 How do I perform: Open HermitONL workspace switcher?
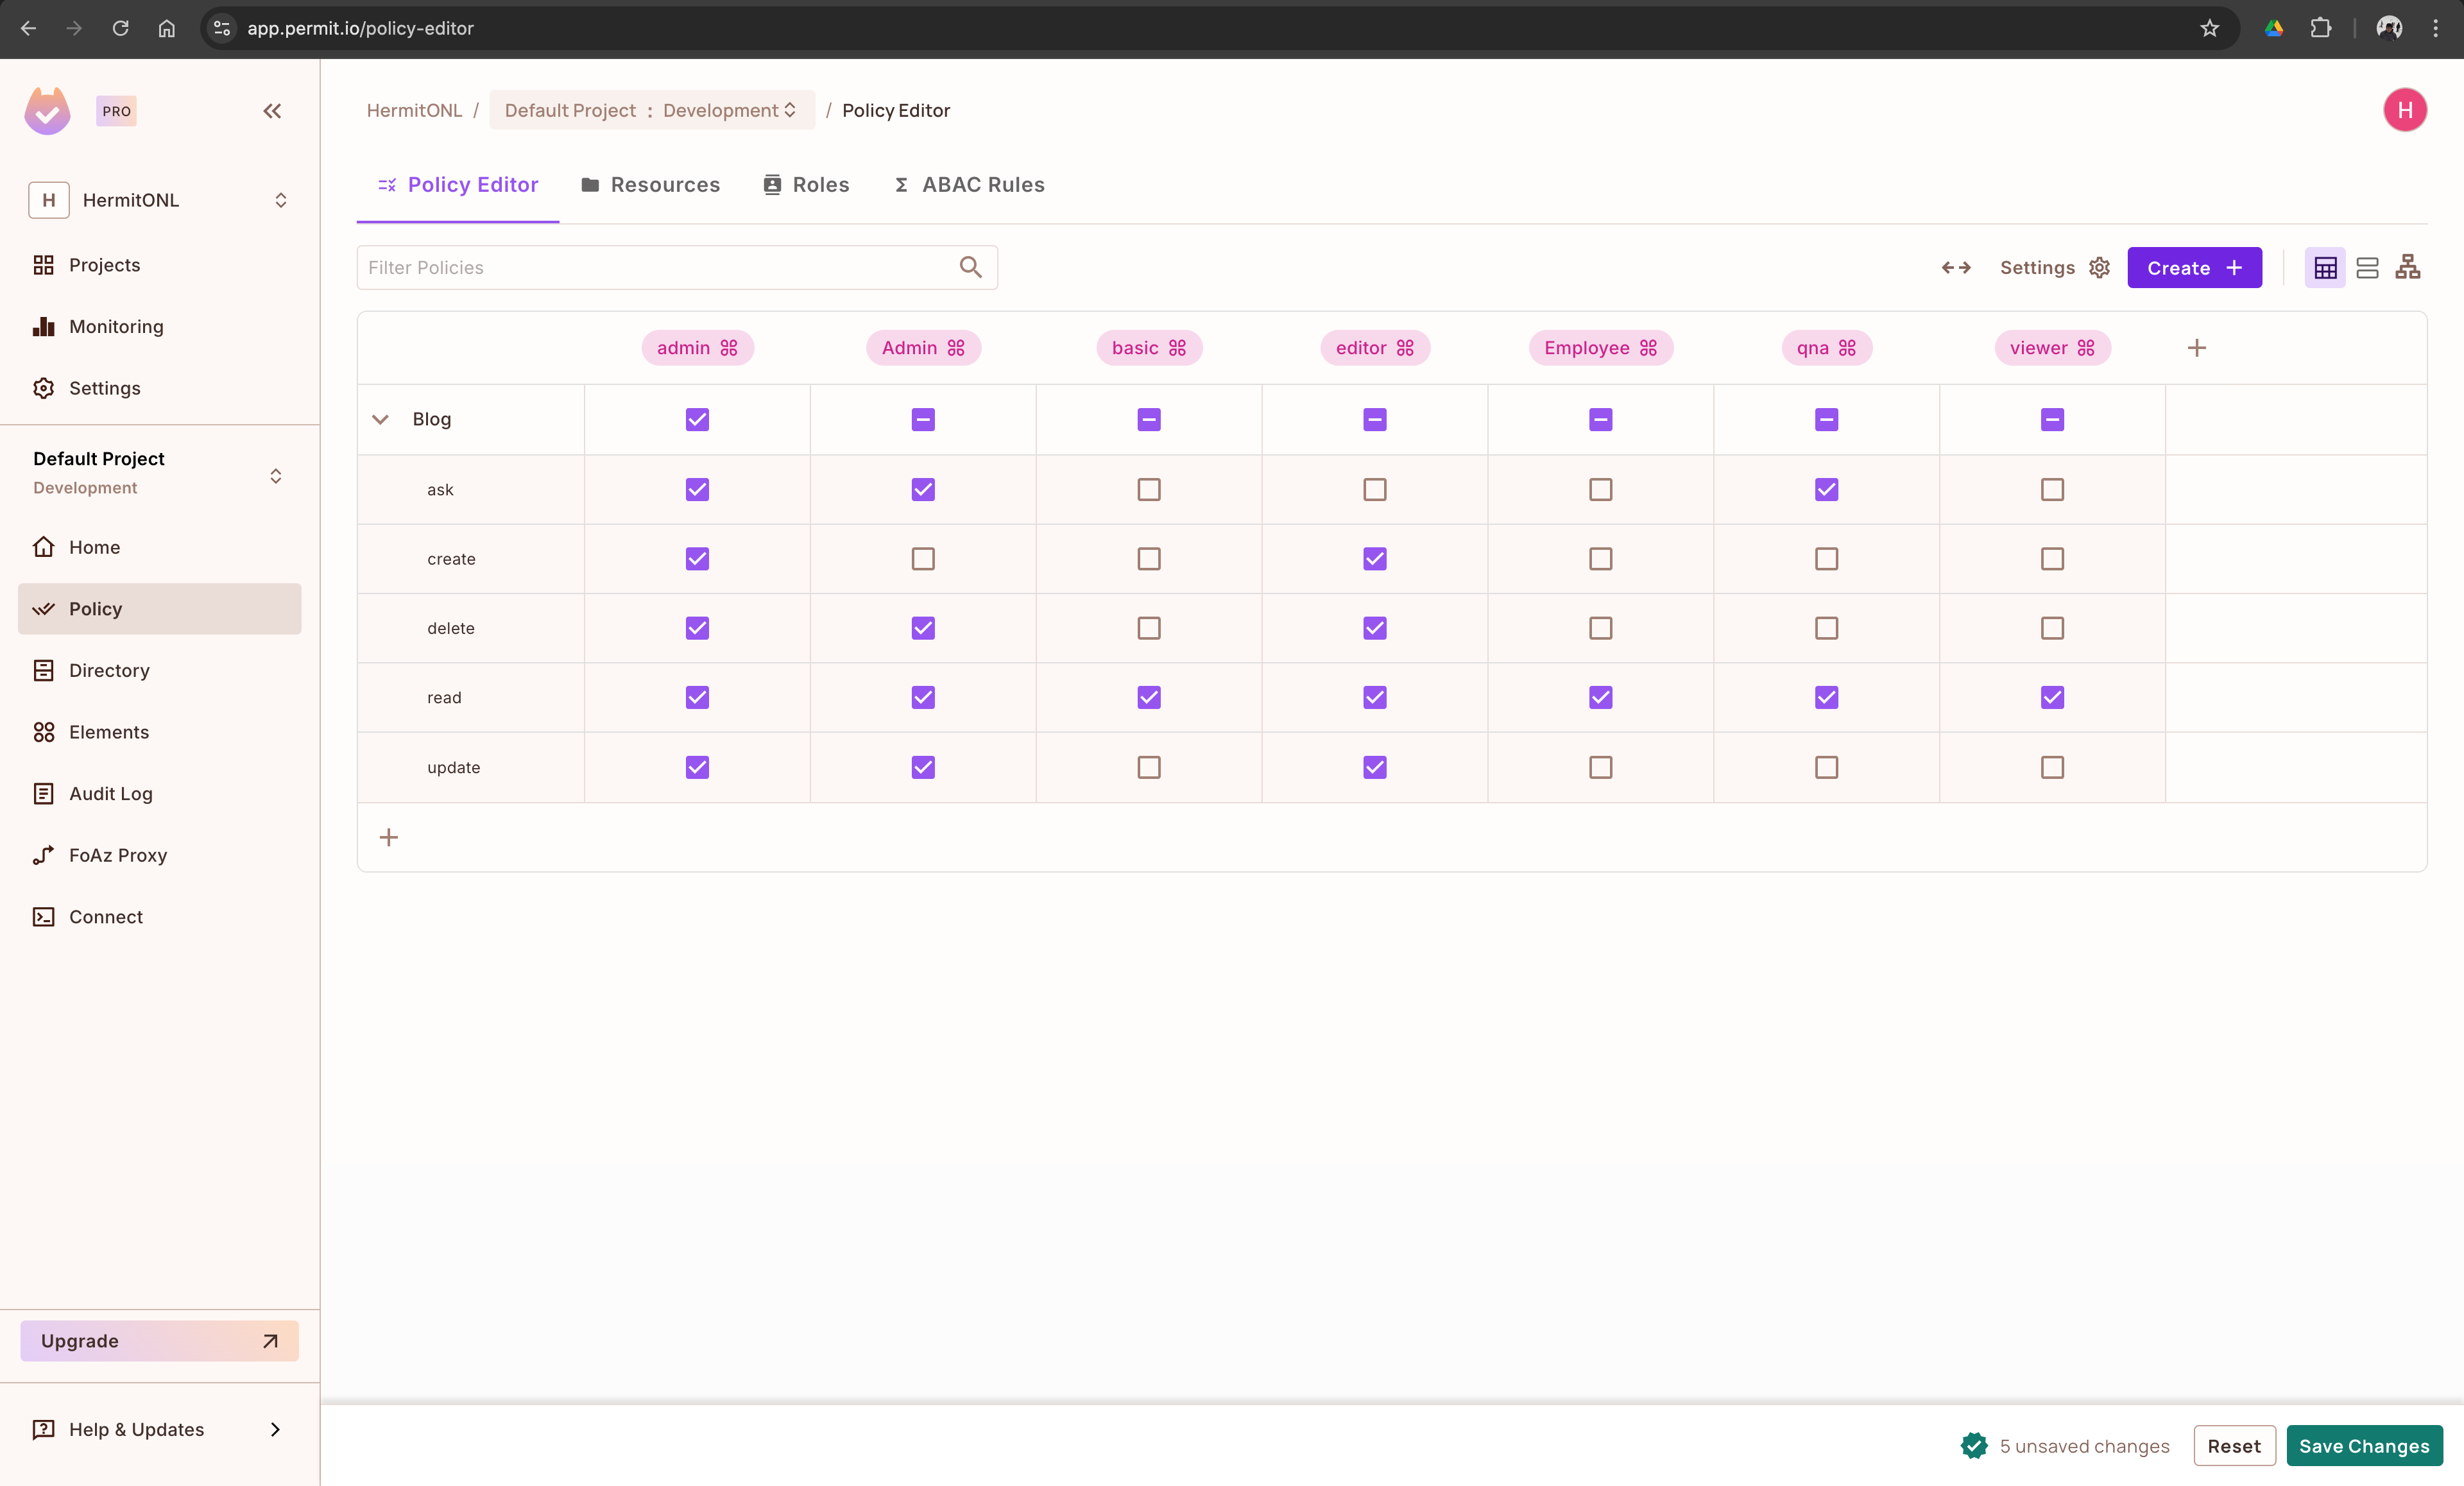[x=160, y=200]
